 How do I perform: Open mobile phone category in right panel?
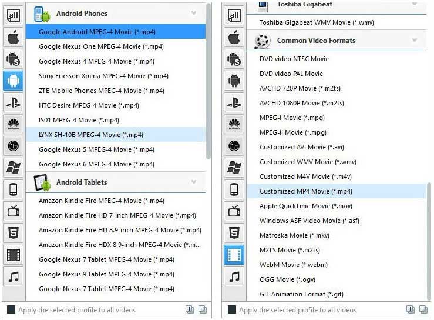click(234, 189)
